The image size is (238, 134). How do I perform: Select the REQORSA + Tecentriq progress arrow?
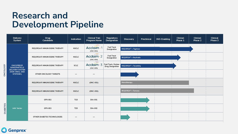tap(148, 66)
